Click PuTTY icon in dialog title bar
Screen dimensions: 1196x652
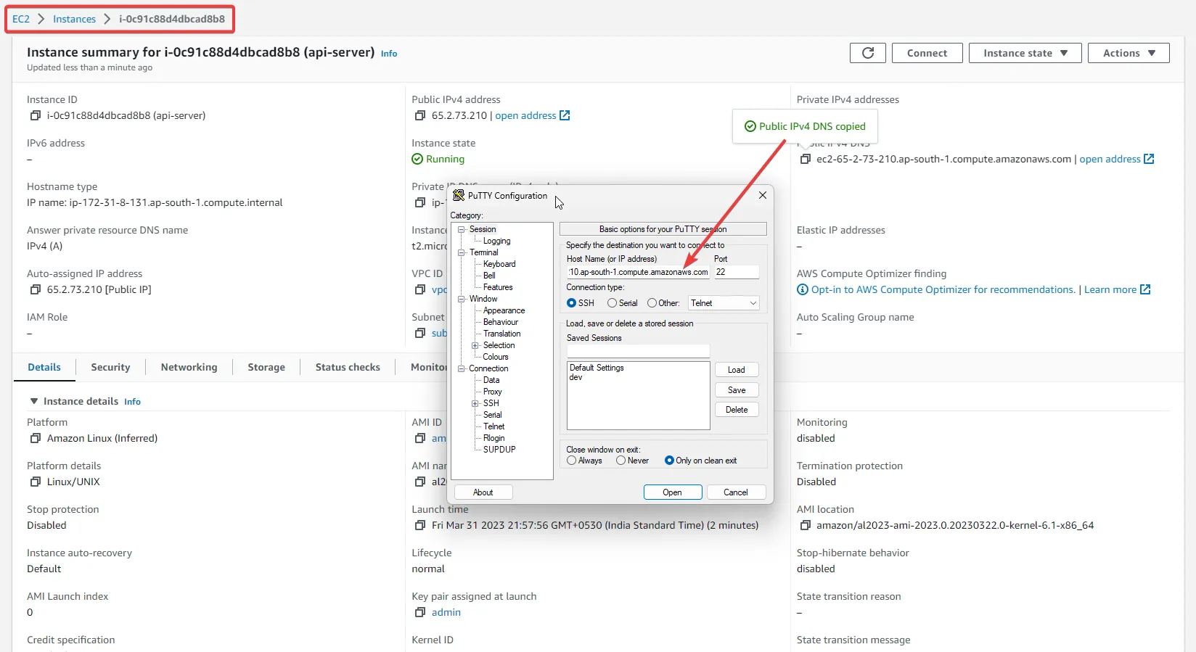click(459, 195)
